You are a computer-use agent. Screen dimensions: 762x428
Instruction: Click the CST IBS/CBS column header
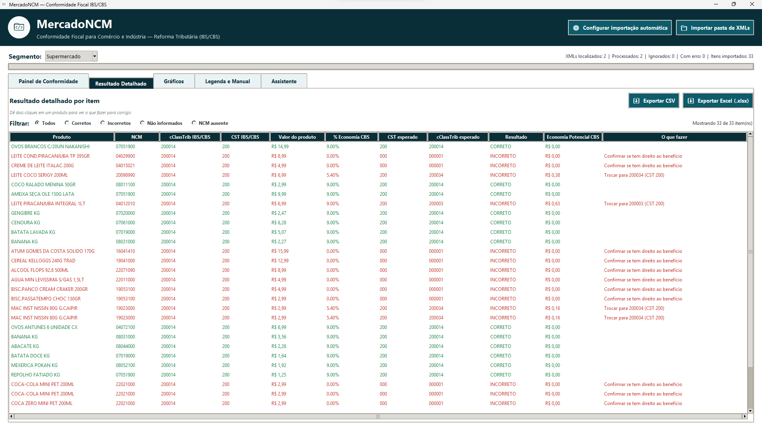(245, 137)
